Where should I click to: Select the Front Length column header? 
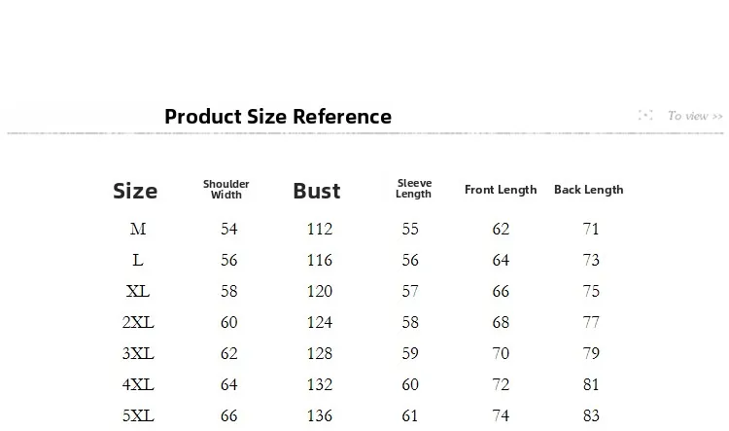coord(501,190)
